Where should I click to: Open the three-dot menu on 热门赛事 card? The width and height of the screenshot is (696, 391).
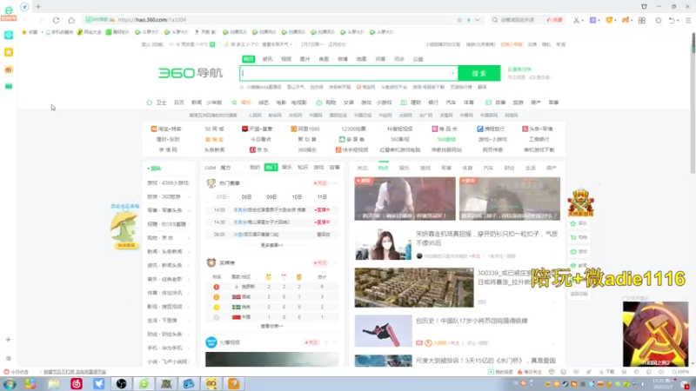[x=336, y=182]
